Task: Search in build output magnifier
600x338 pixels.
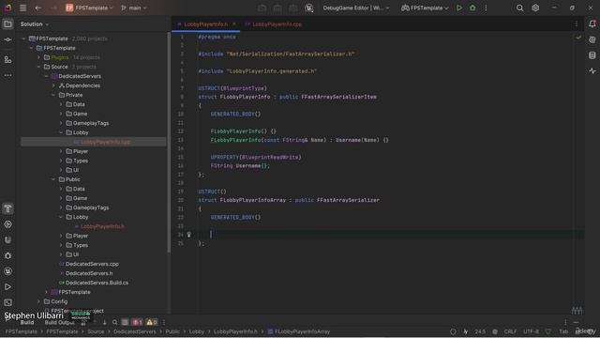Action: pos(114,322)
